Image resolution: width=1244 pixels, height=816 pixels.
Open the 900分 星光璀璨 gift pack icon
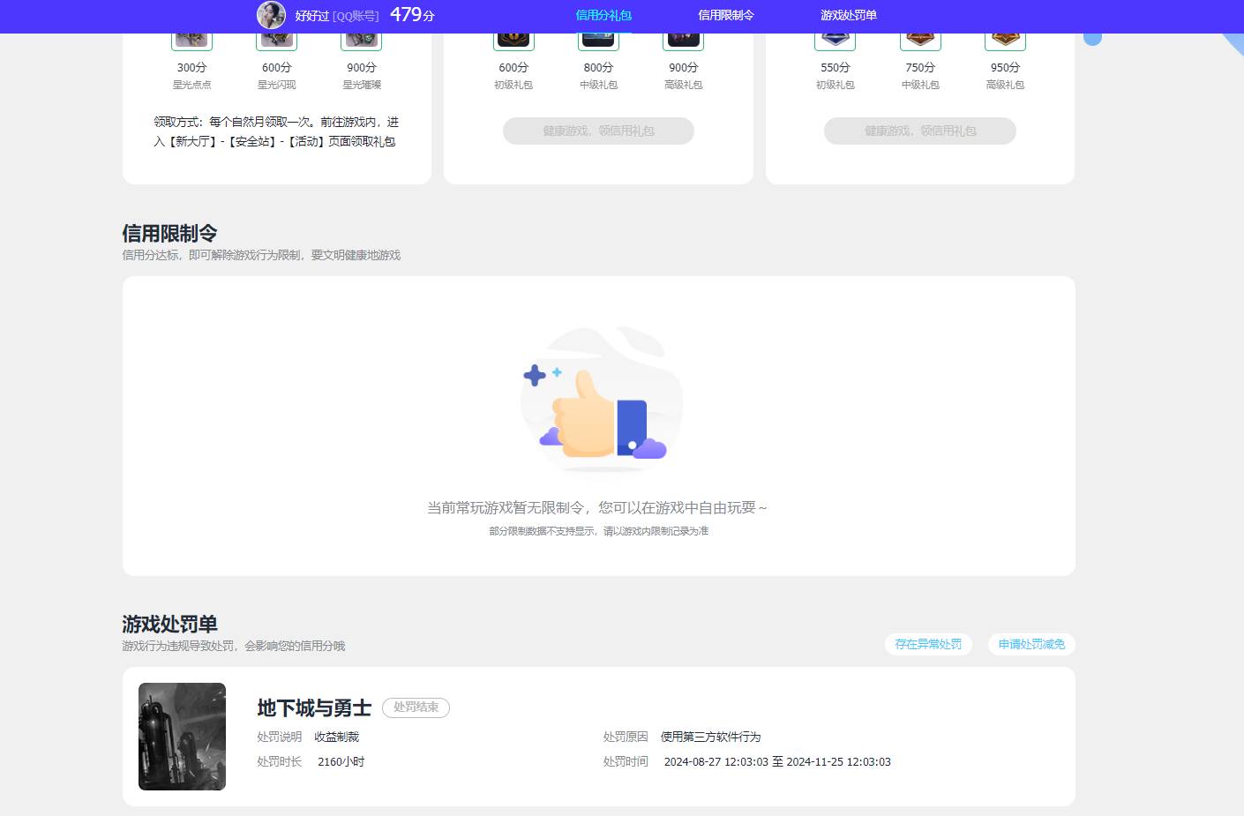pos(360,35)
